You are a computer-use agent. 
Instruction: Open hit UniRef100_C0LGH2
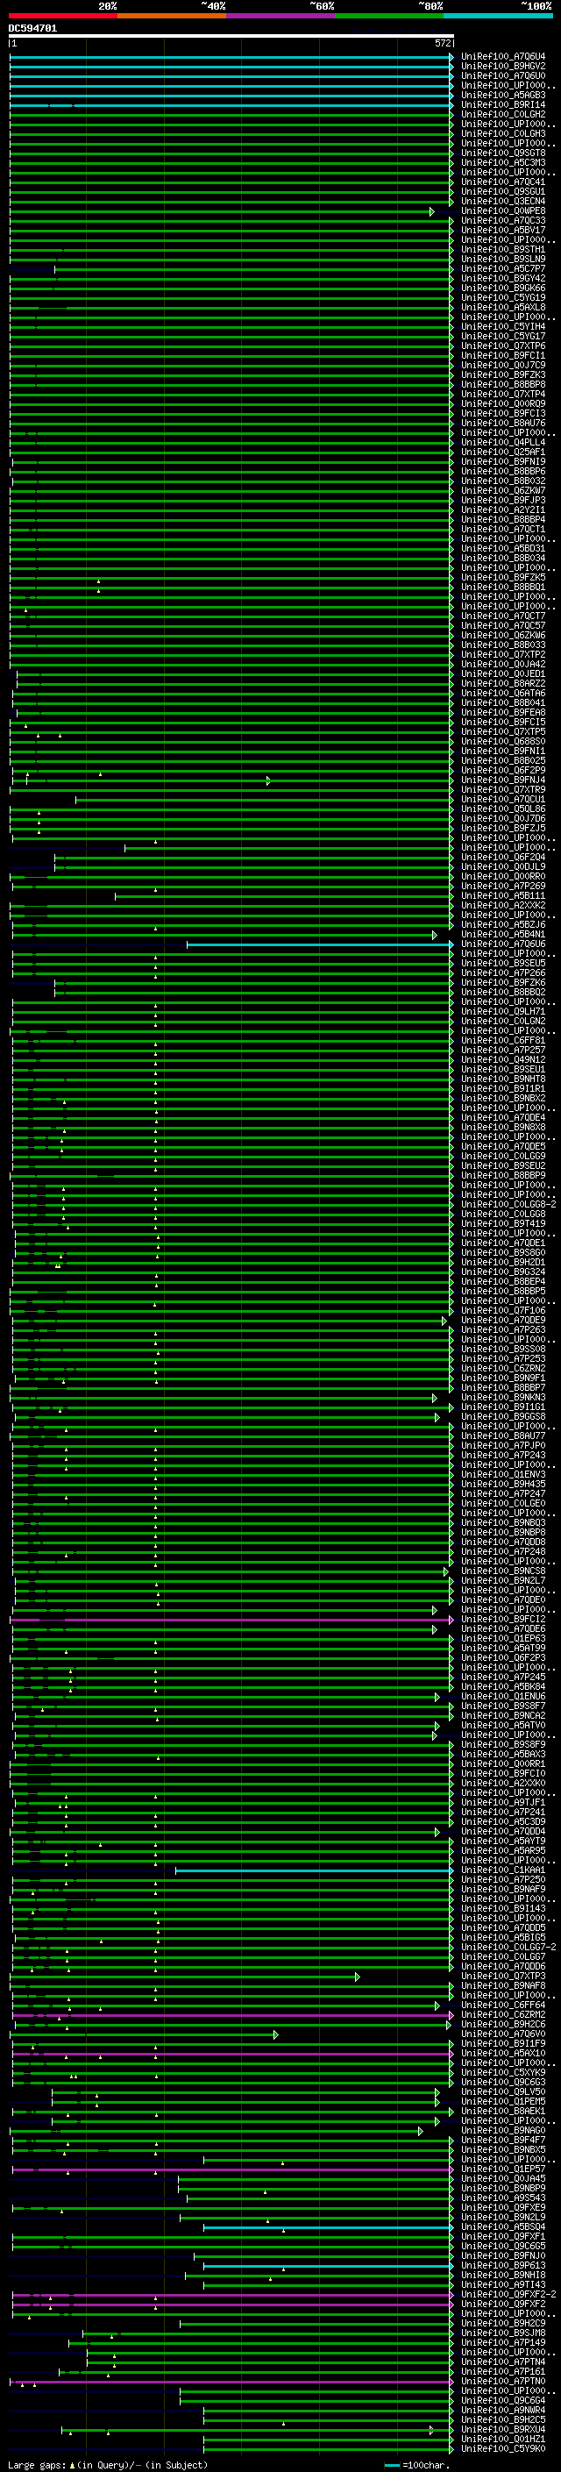[503, 114]
